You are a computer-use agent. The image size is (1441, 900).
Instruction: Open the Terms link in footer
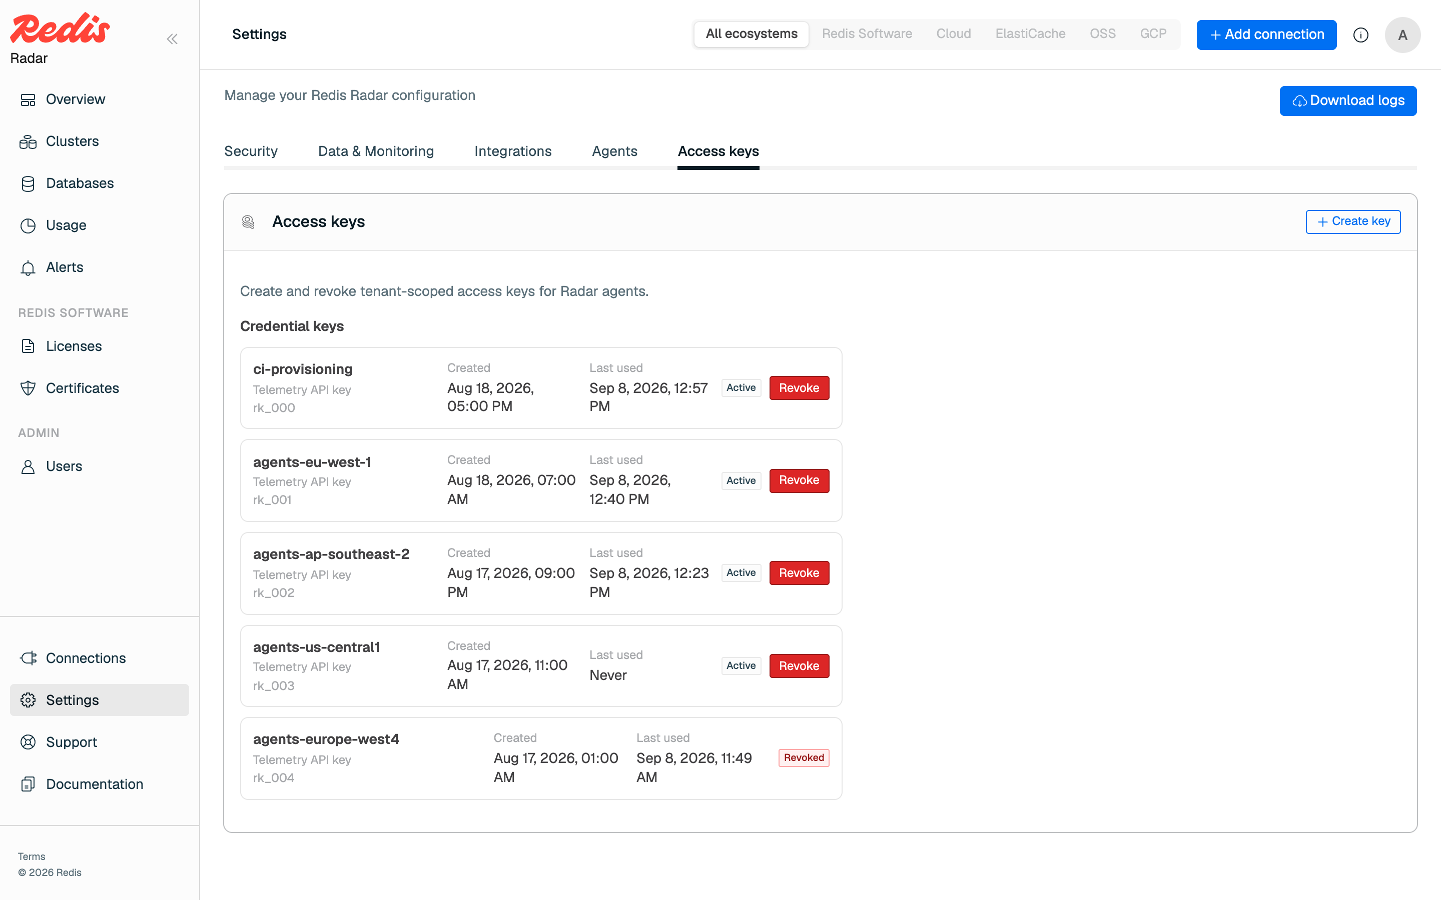pyautogui.click(x=32, y=856)
